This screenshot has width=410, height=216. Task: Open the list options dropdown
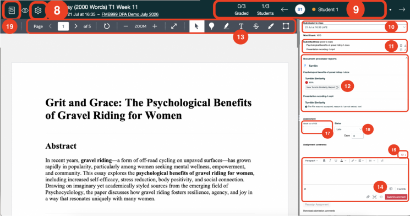click(x=371, y=161)
